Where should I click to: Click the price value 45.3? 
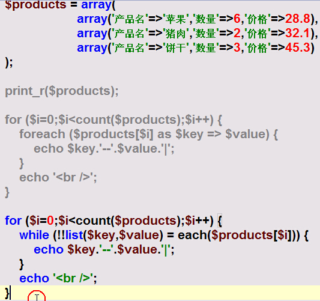click(x=298, y=48)
